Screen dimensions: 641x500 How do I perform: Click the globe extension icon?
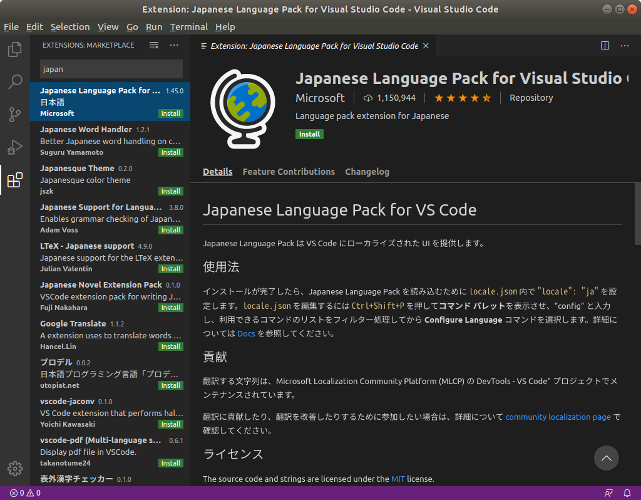[243, 109]
